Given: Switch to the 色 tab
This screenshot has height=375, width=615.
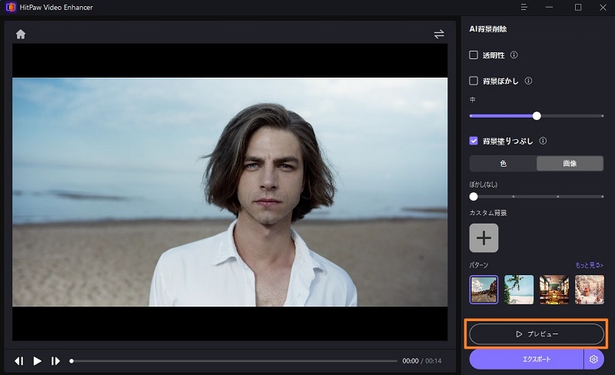Looking at the screenshot, I should 503,164.
